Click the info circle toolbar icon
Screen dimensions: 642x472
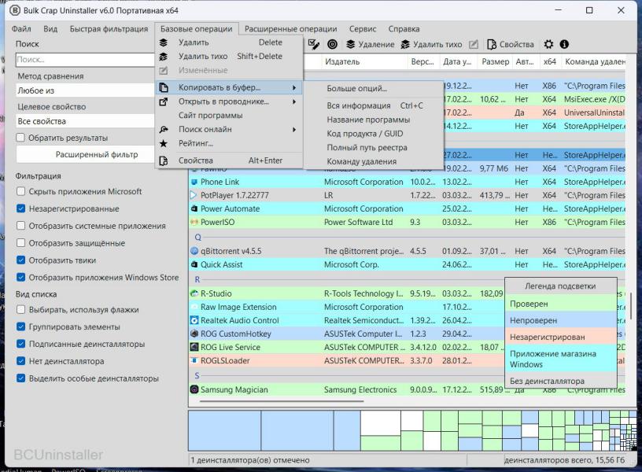(564, 44)
